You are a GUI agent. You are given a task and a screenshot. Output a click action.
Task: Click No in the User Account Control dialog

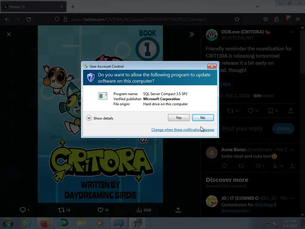tap(203, 117)
